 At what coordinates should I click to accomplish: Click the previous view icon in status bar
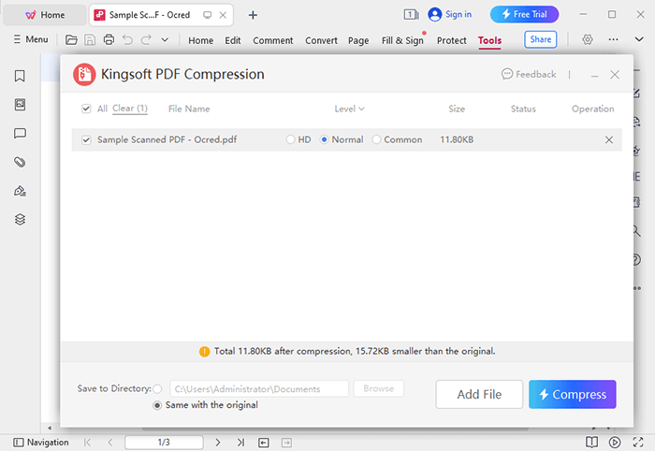click(264, 443)
